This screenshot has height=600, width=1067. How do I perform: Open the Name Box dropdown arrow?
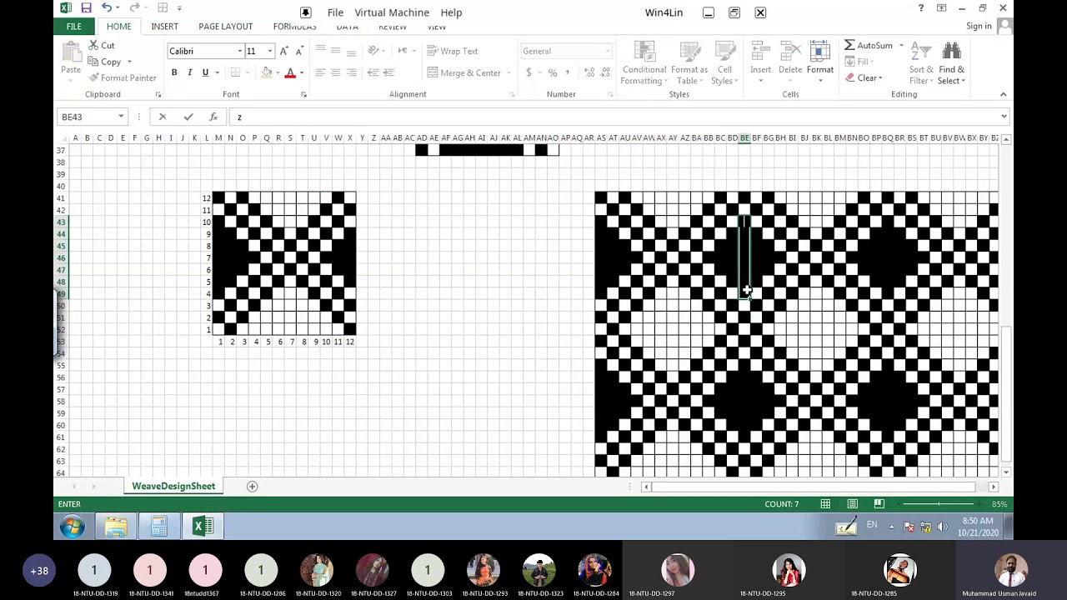point(121,117)
